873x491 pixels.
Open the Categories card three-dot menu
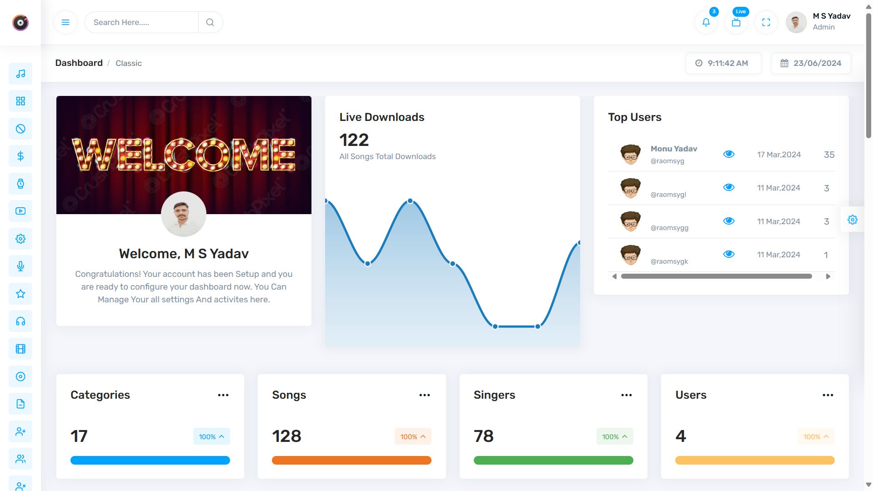(x=223, y=395)
